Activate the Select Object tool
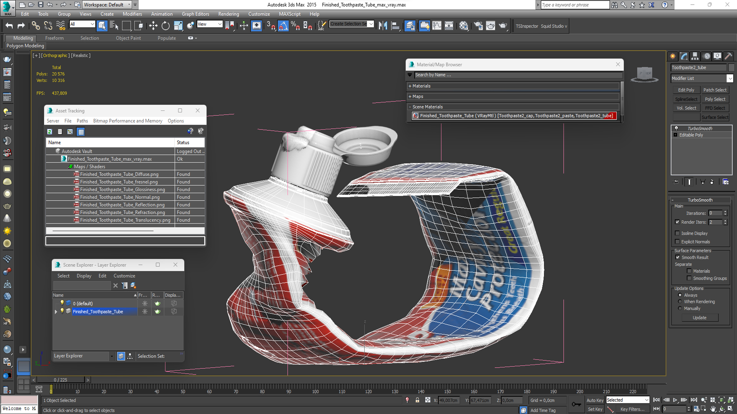737x414 pixels. [x=102, y=26]
